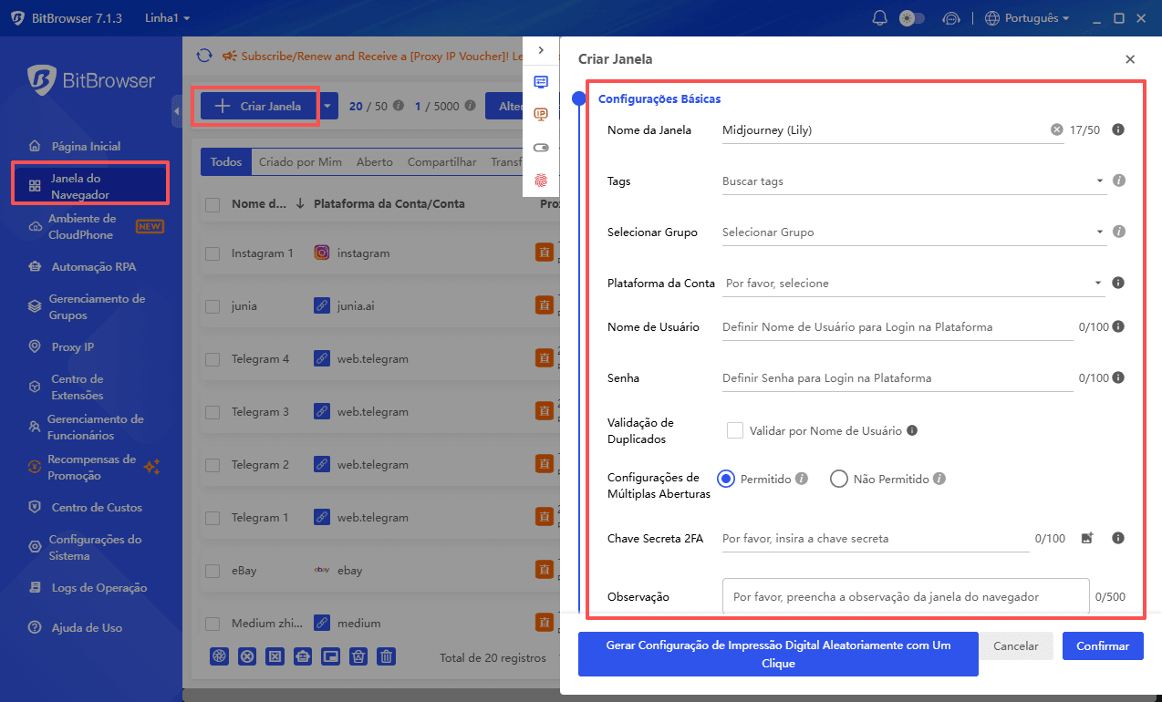This screenshot has height=702, width=1162.
Task: Click the aperture icon in bottom toolbar
Action: click(219, 656)
